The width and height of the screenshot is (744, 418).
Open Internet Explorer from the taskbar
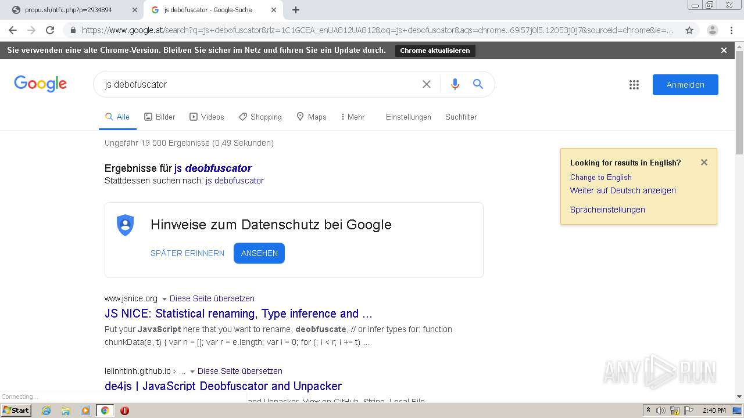(46, 410)
